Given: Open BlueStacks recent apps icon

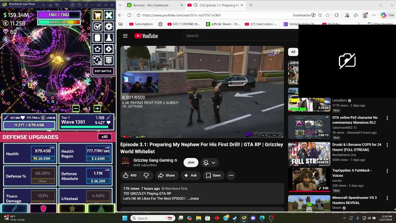Looking at the screenshot, I should pyautogui.click(x=57, y=5).
